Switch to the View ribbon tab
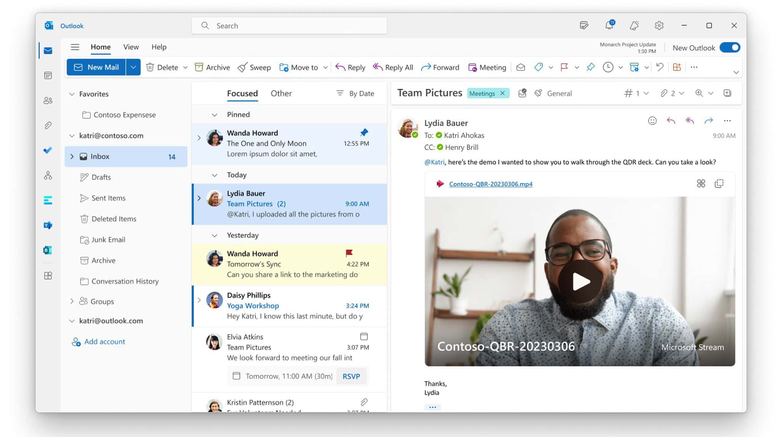 (x=131, y=46)
